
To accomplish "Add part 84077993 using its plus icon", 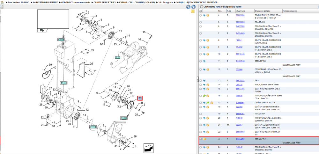I will click(x=201, y=26).
